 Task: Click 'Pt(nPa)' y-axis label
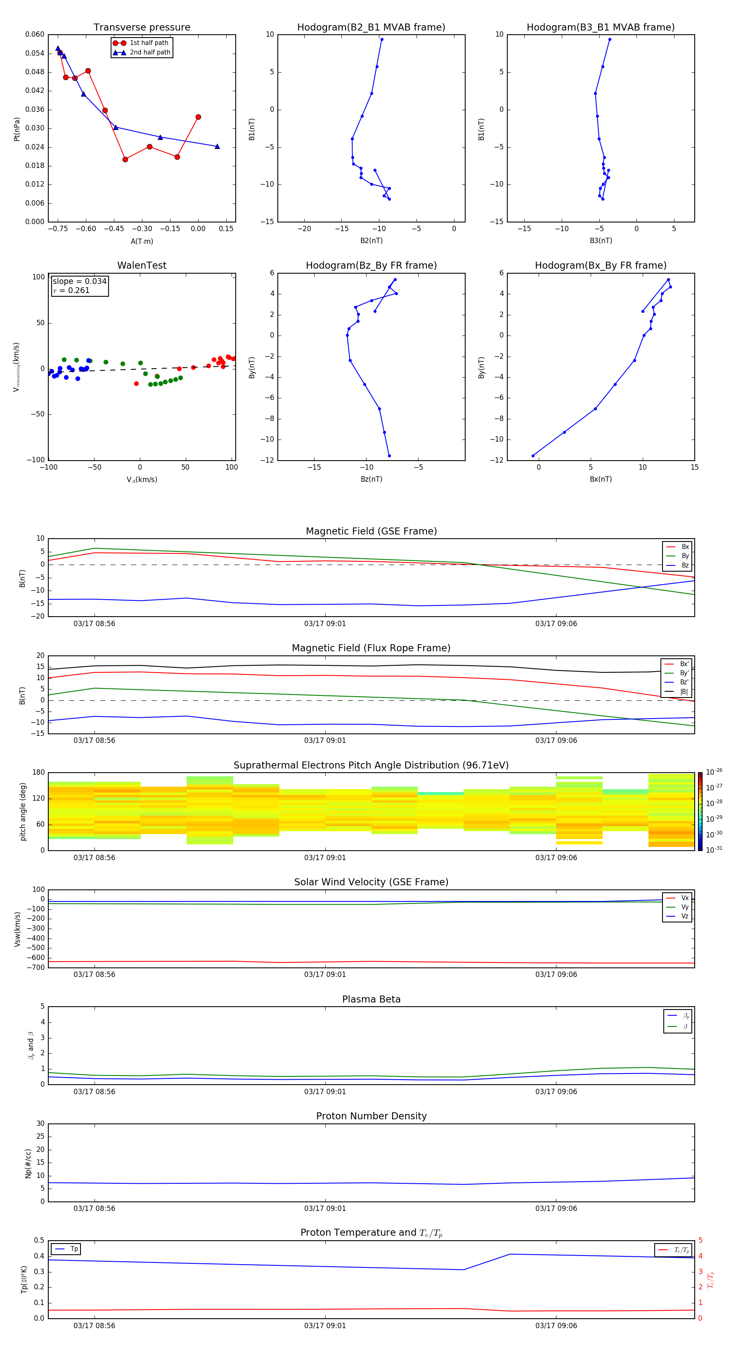point(17,129)
